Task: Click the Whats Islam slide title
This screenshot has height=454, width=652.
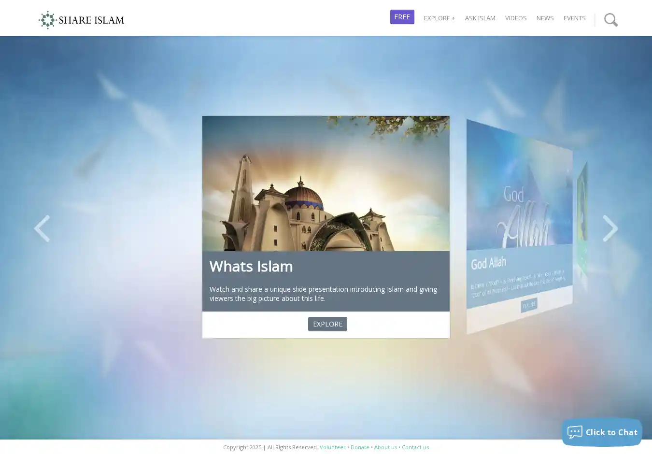Action: (251, 267)
